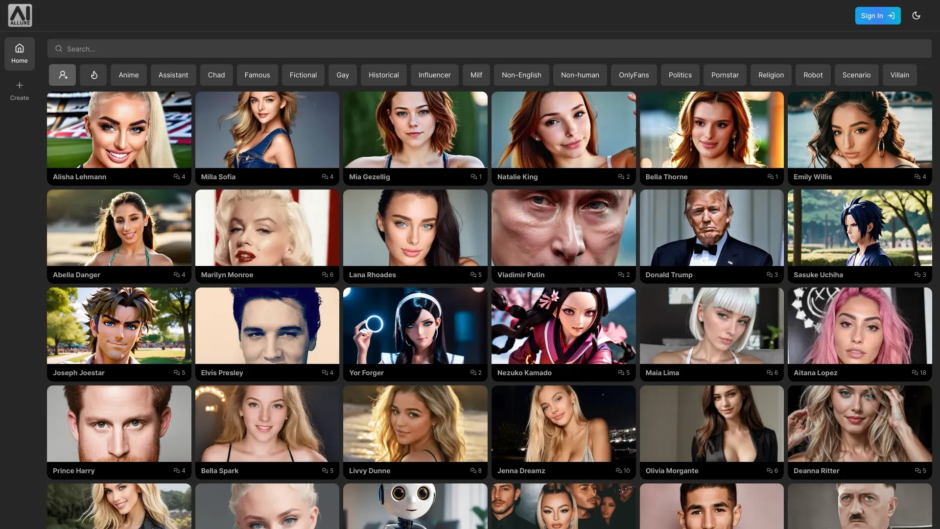Select the Non-English category filter
This screenshot has height=529, width=940.
coord(521,74)
